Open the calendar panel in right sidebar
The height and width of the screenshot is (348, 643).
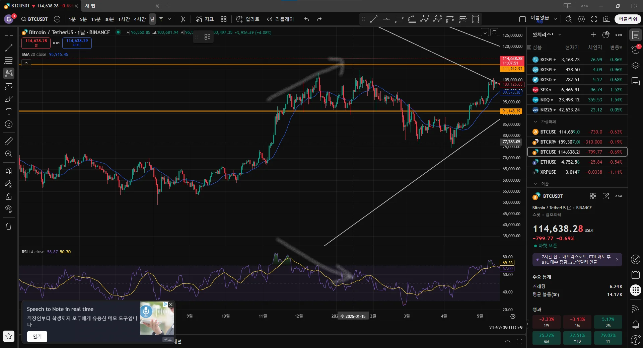(x=635, y=275)
